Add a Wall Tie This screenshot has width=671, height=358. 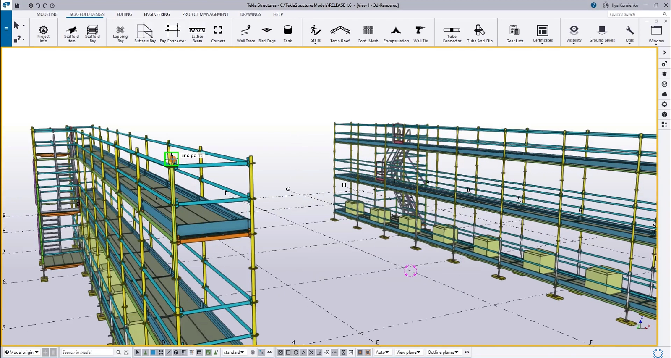pyautogui.click(x=420, y=34)
